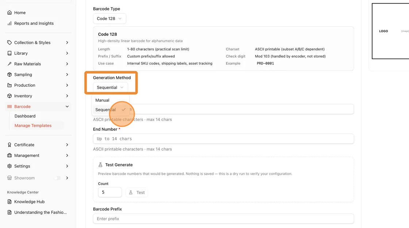Click the Collection & Styles tag icon
This screenshot has width=409, height=228.
[9, 42]
